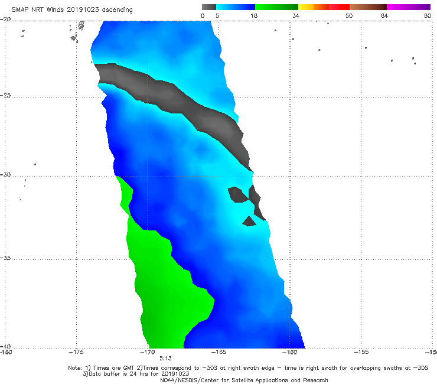The width and height of the screenshot is (437, 384).
Task: Click the 'Data buffer is 24 hrs' note
Action: tap(136, 374)
